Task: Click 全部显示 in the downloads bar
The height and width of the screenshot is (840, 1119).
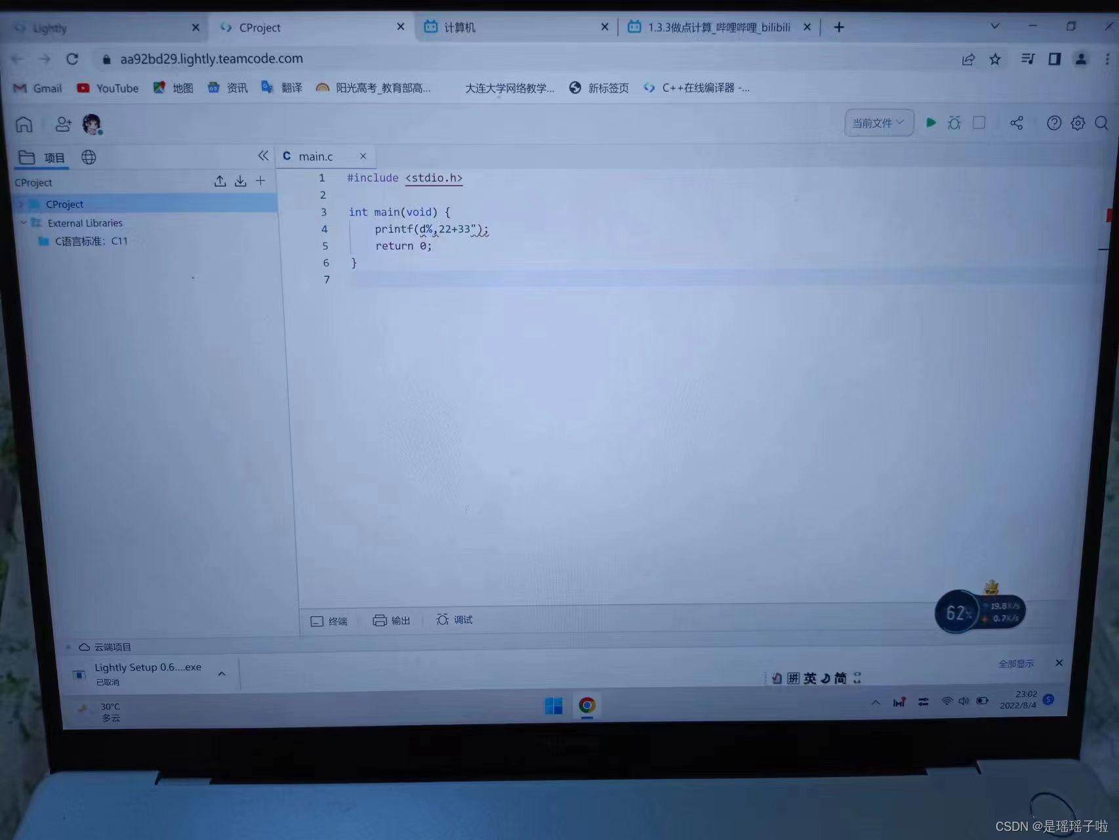Action: pos(1016,663)
